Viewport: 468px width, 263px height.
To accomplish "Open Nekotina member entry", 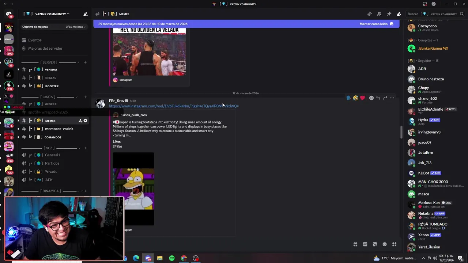I will click(435, 215).
